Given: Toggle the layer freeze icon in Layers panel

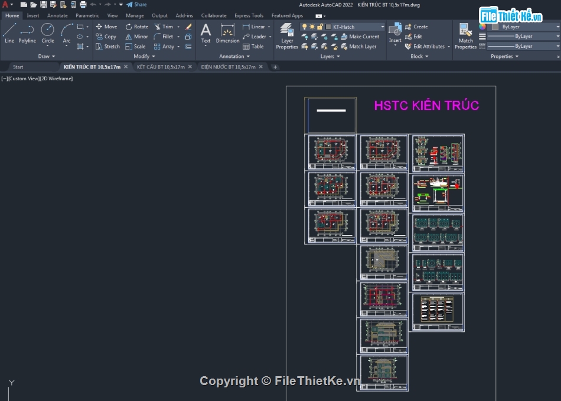Looking at the screenshot, I should [312, 26].
